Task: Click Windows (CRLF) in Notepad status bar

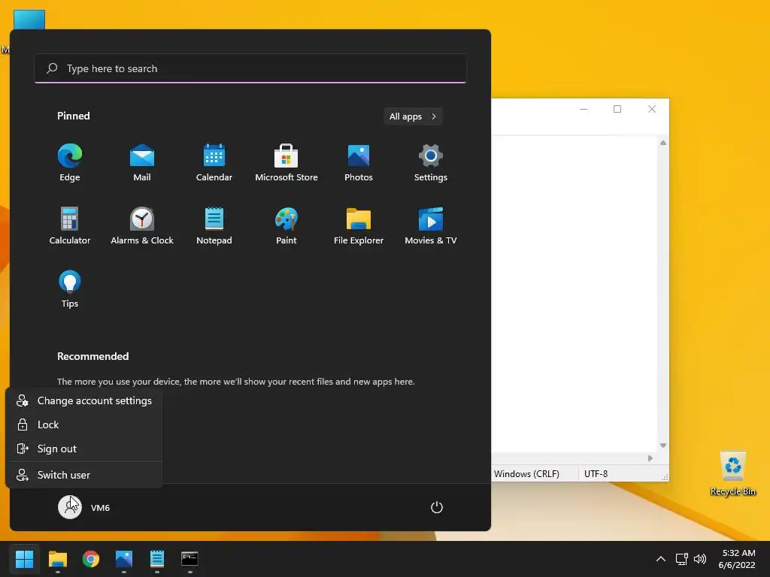Action: [526, 474]
